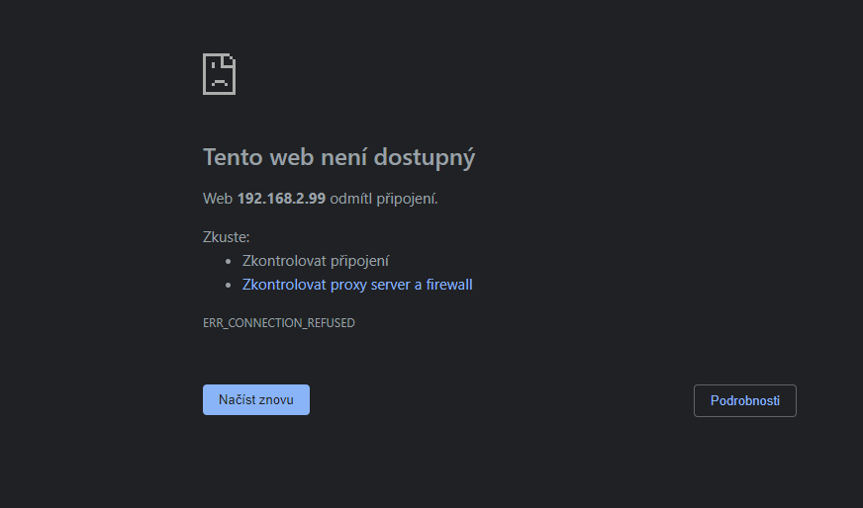The height and width of the screenshot is (508, 863).
Task: Click the Zkontrolovat připojení suggestion
Action: (x=316, y=261)
